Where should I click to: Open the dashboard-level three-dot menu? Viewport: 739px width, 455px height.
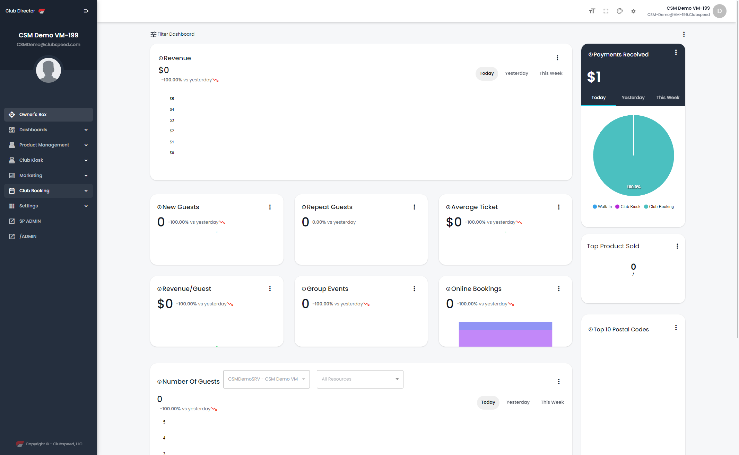tap(684, 34)
